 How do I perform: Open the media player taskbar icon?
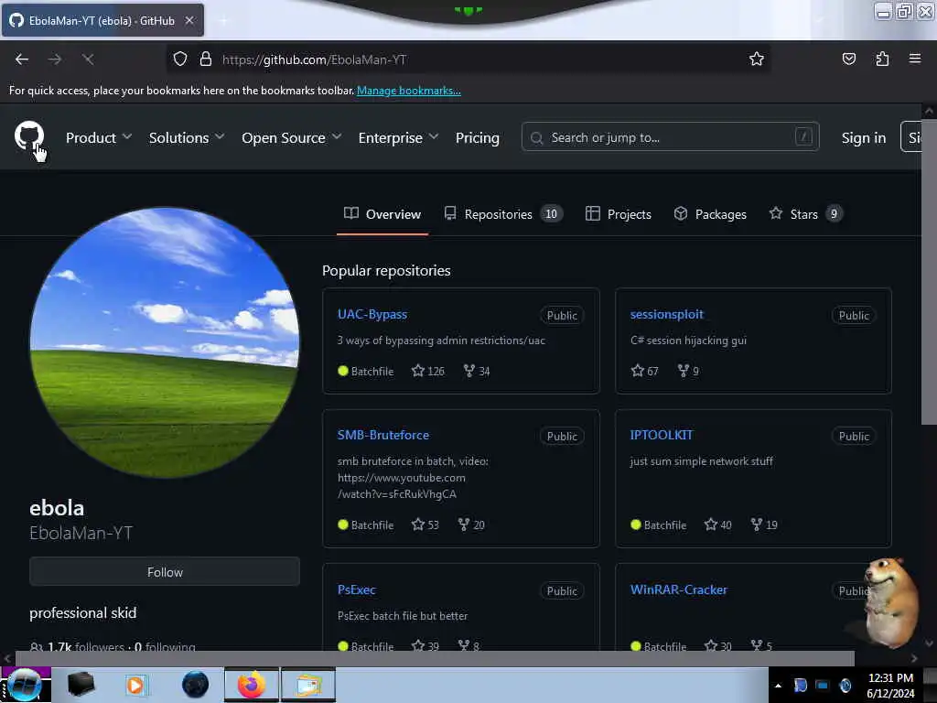[x=135, y=685]
